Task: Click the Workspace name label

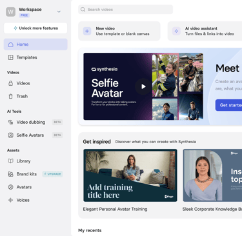Action: 30,10
